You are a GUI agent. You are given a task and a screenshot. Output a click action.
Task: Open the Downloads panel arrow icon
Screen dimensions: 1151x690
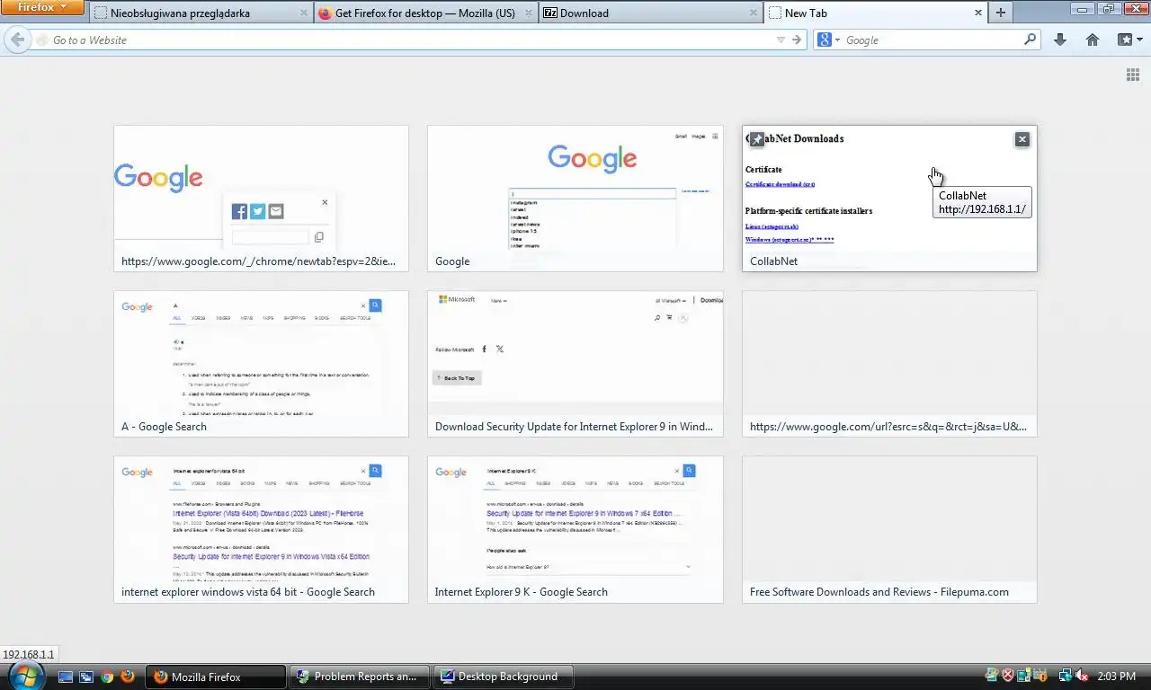click(1060, 40)
